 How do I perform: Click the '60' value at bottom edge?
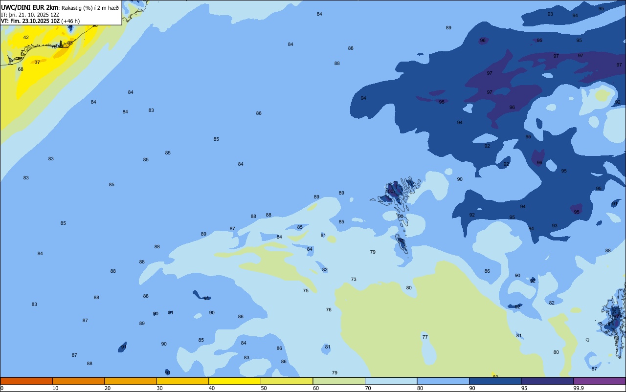[x=495, y=376]
